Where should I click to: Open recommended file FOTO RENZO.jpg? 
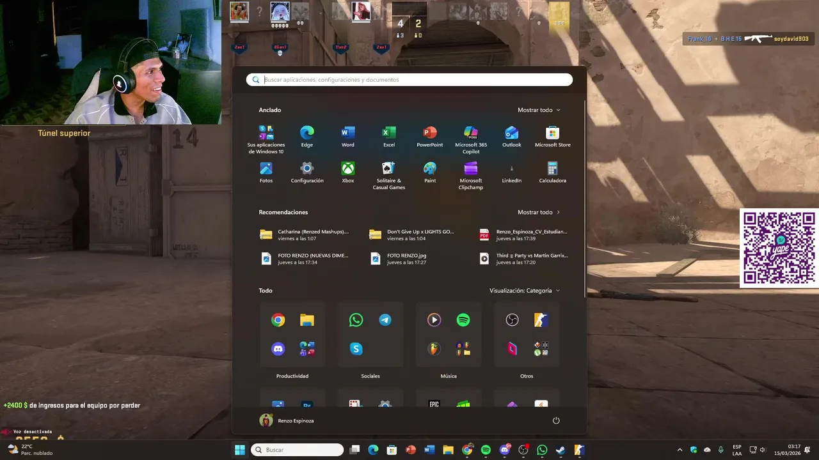398,259
